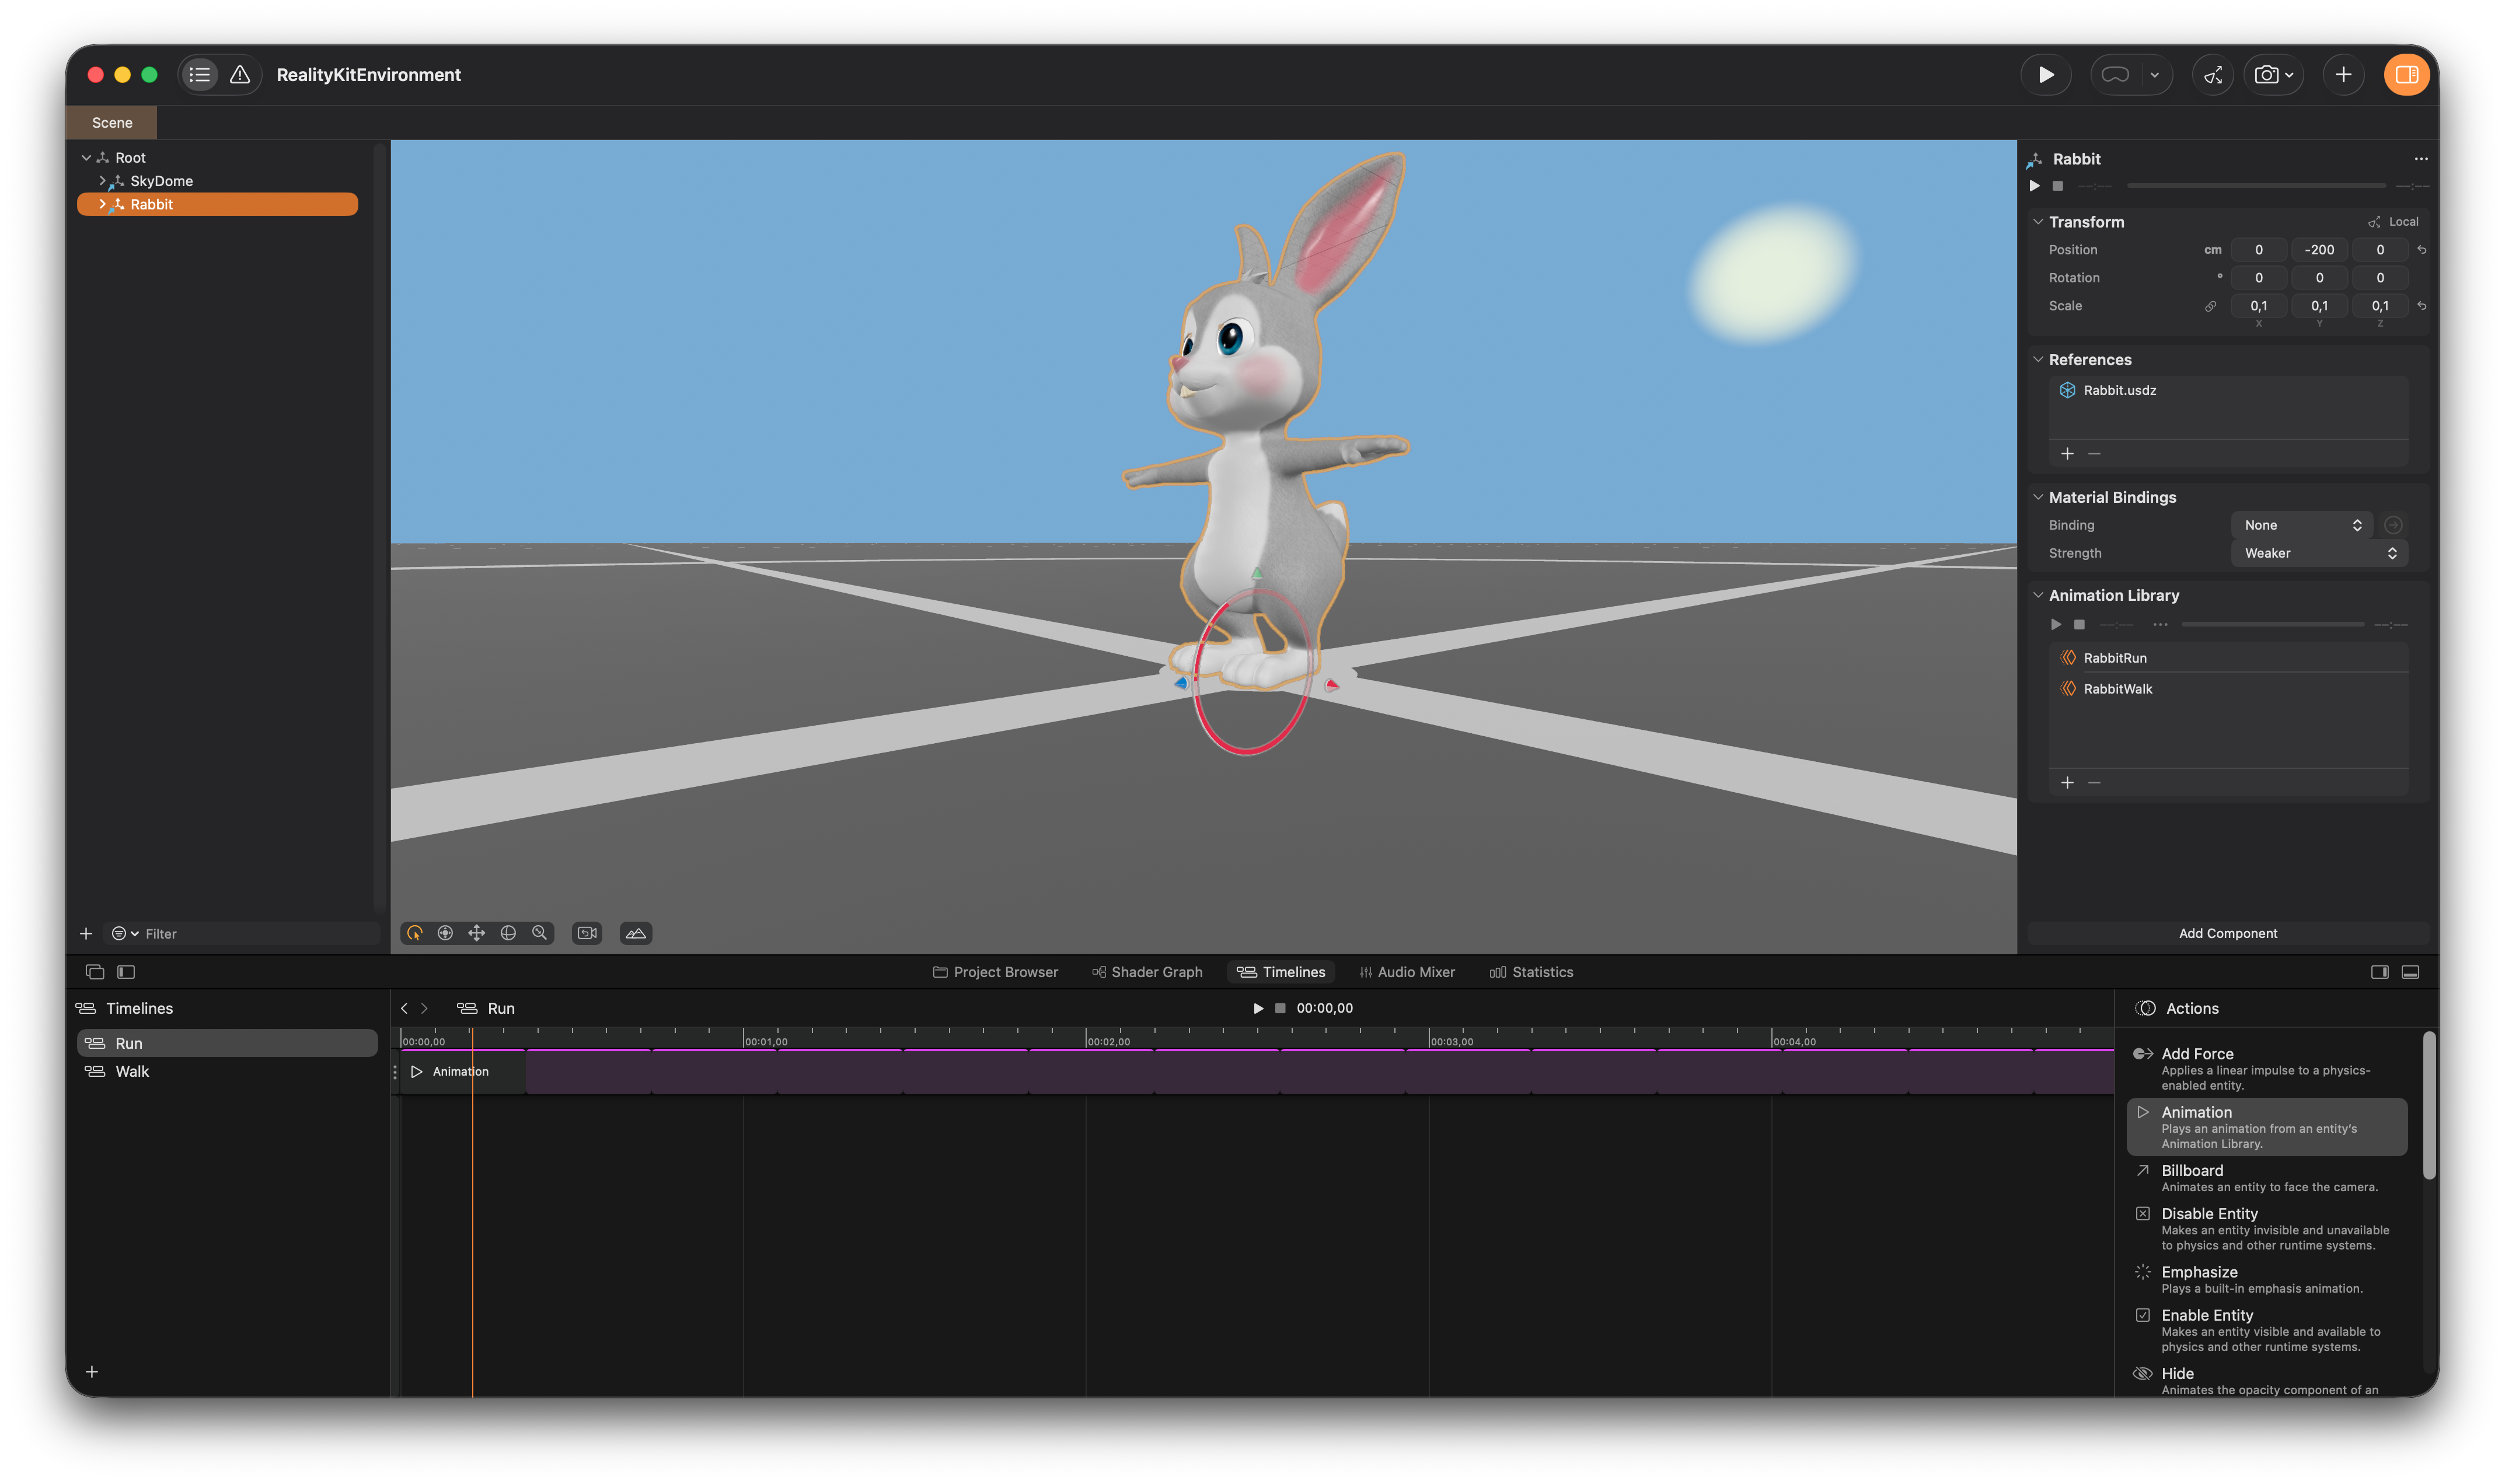Click the Animation Library playback scrubber
Image resolution: width=2505 pixels, height=1484 pixels.
click(2272, 624)
